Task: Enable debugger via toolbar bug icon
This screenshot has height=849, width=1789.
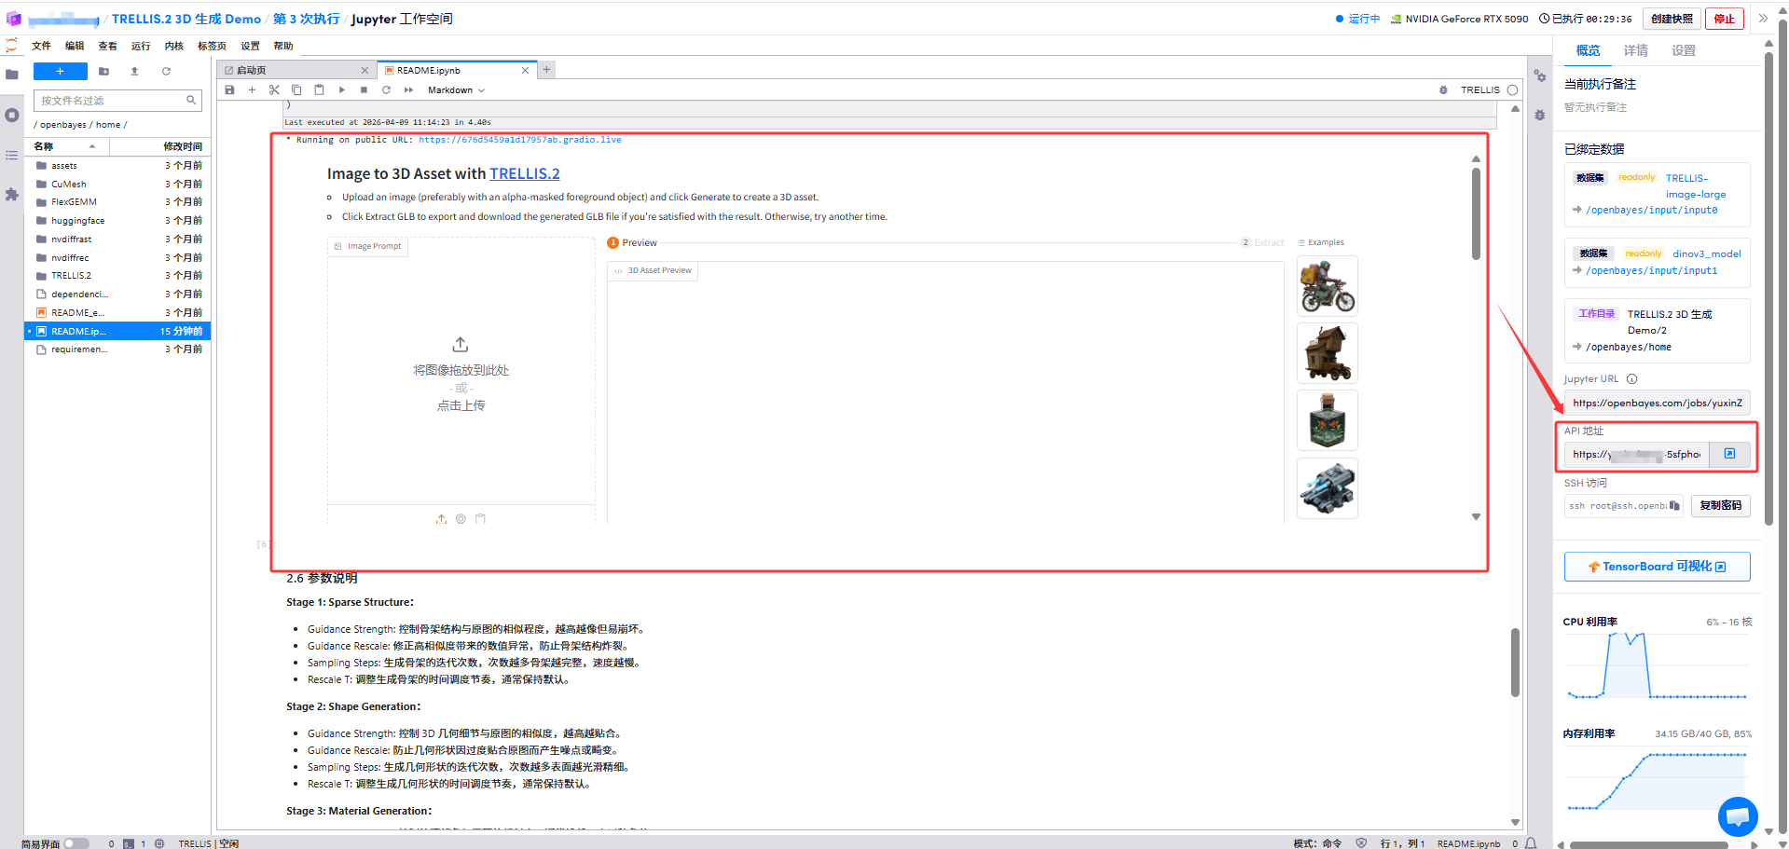Action: click(x=1443, y=90)
